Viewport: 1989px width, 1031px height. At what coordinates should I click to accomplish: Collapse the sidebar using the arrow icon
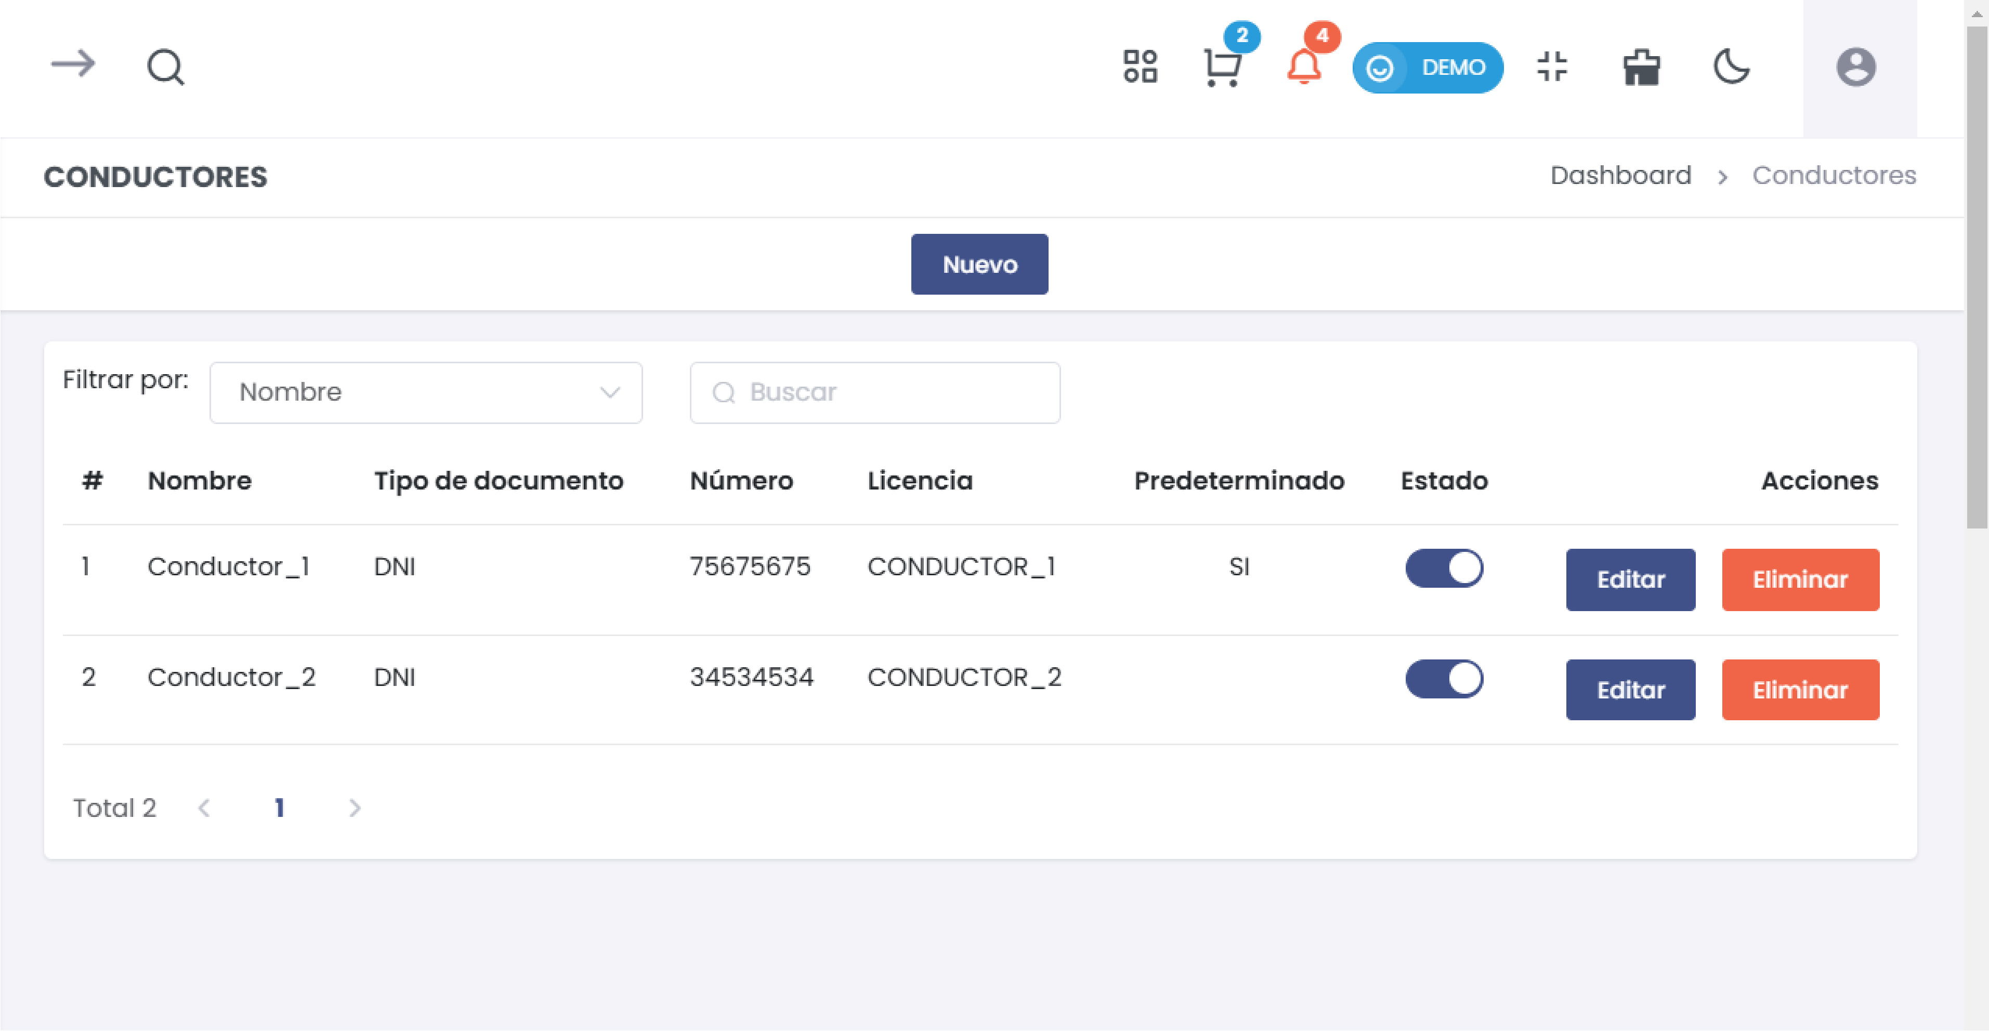(72, 65)
